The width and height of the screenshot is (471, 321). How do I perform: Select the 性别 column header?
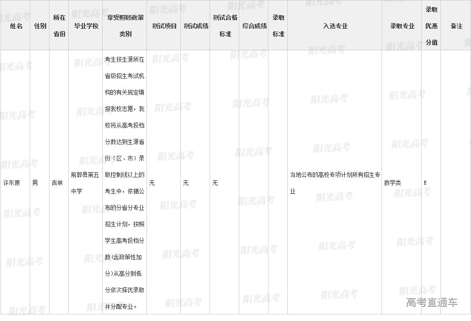click(40, 26)
